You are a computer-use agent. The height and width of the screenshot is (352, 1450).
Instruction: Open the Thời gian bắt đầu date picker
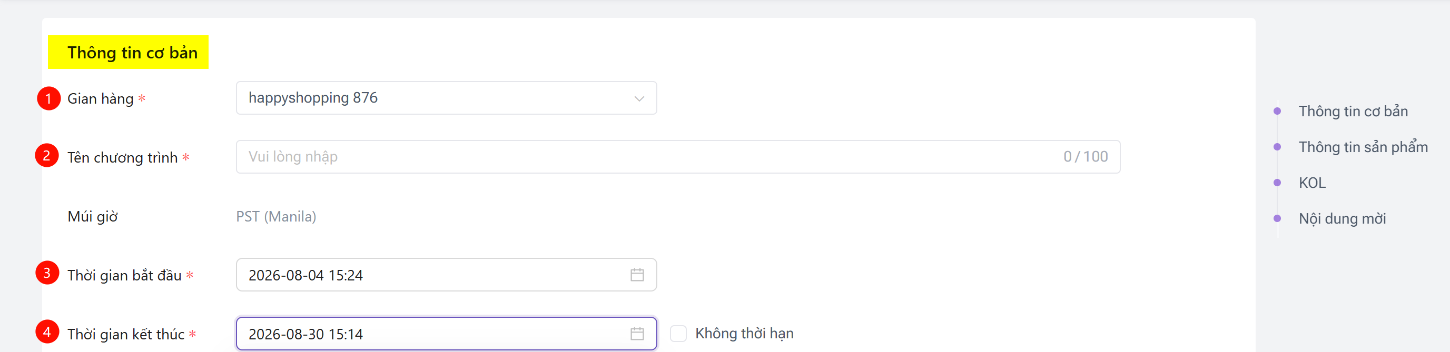coord(446,275)
